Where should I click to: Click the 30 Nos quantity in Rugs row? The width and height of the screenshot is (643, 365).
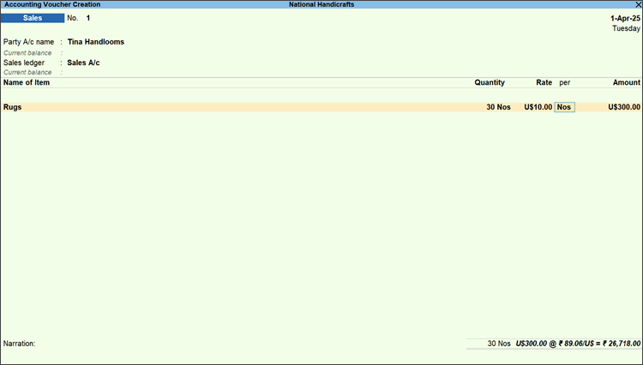pyautogui.click(x=492, y=107)
